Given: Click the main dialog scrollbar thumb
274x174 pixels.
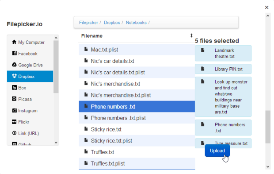Looking at the screenshot, I should coord(268,127).
